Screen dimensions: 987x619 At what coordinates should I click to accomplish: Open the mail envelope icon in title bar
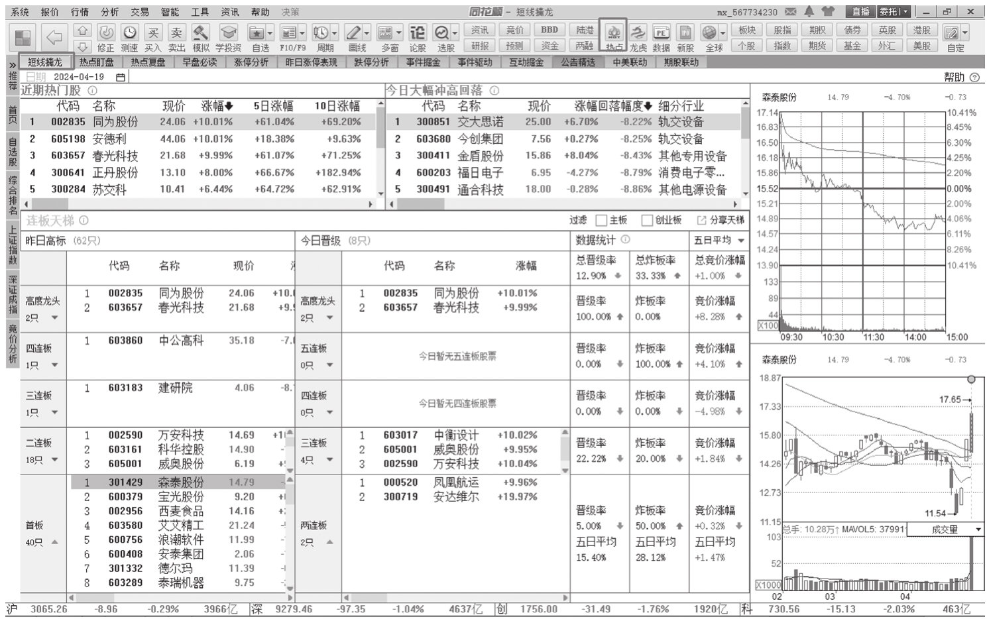(x=791, y=11)
